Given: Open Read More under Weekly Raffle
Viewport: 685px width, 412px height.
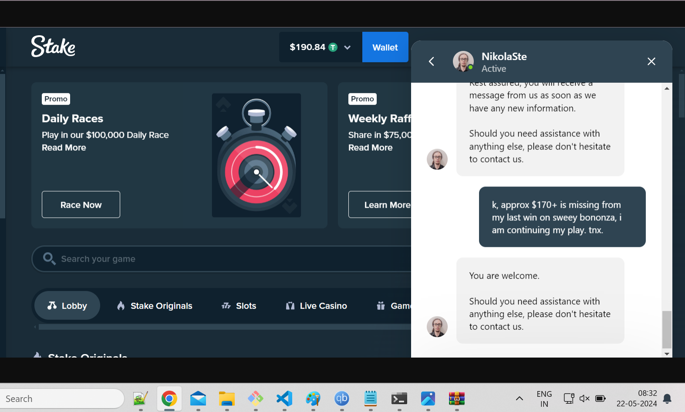Looking at the screenshot, I should (371, 148).
